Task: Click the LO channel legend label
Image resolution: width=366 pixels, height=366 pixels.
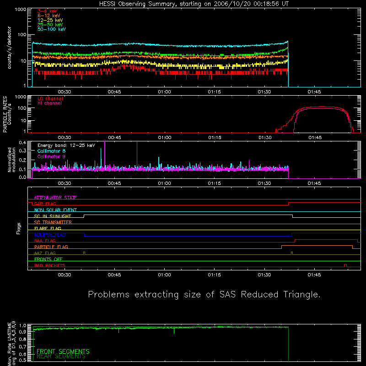Action: click(x=50, y=98)
